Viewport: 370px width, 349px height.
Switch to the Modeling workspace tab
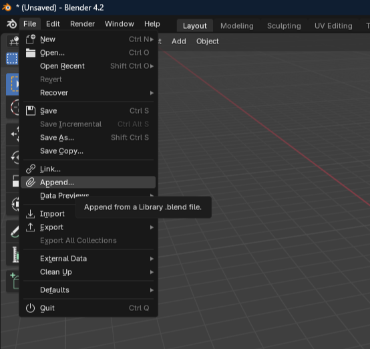click(237, 26)
